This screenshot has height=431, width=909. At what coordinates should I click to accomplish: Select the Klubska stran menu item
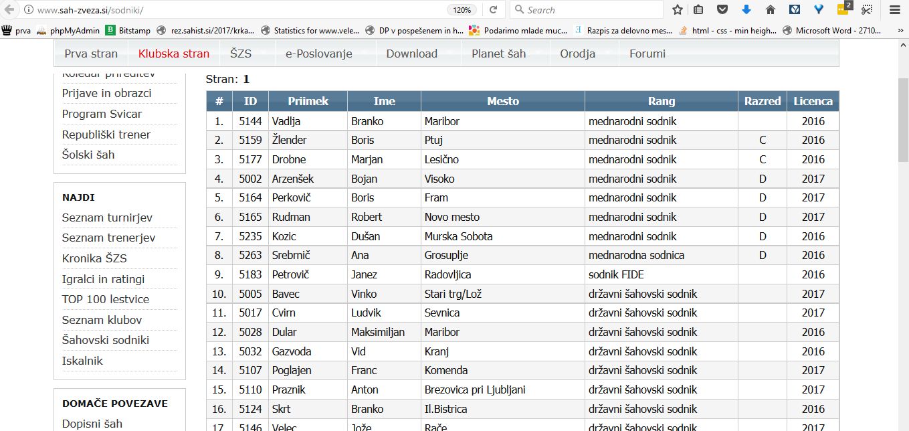click(x=173, y=54)
